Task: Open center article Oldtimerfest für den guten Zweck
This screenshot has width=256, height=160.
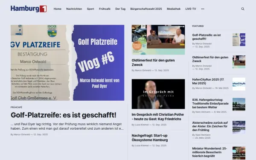Action: [x=153, y=63]
